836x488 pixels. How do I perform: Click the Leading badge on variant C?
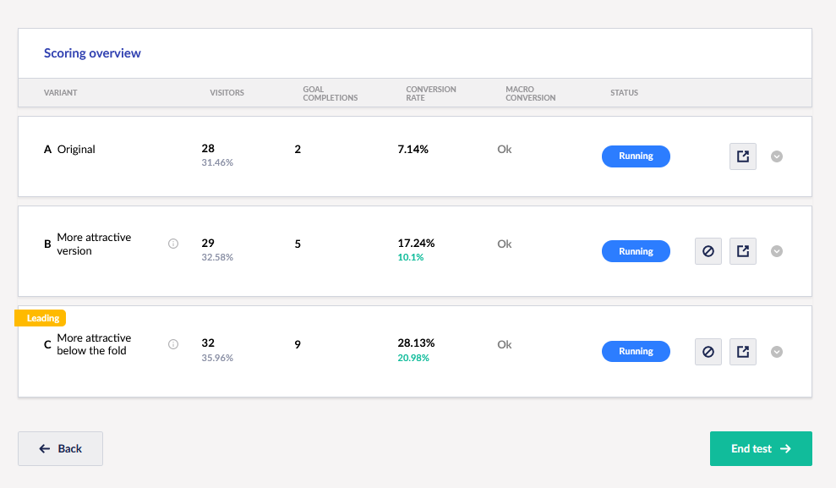(x=40, y=317)
